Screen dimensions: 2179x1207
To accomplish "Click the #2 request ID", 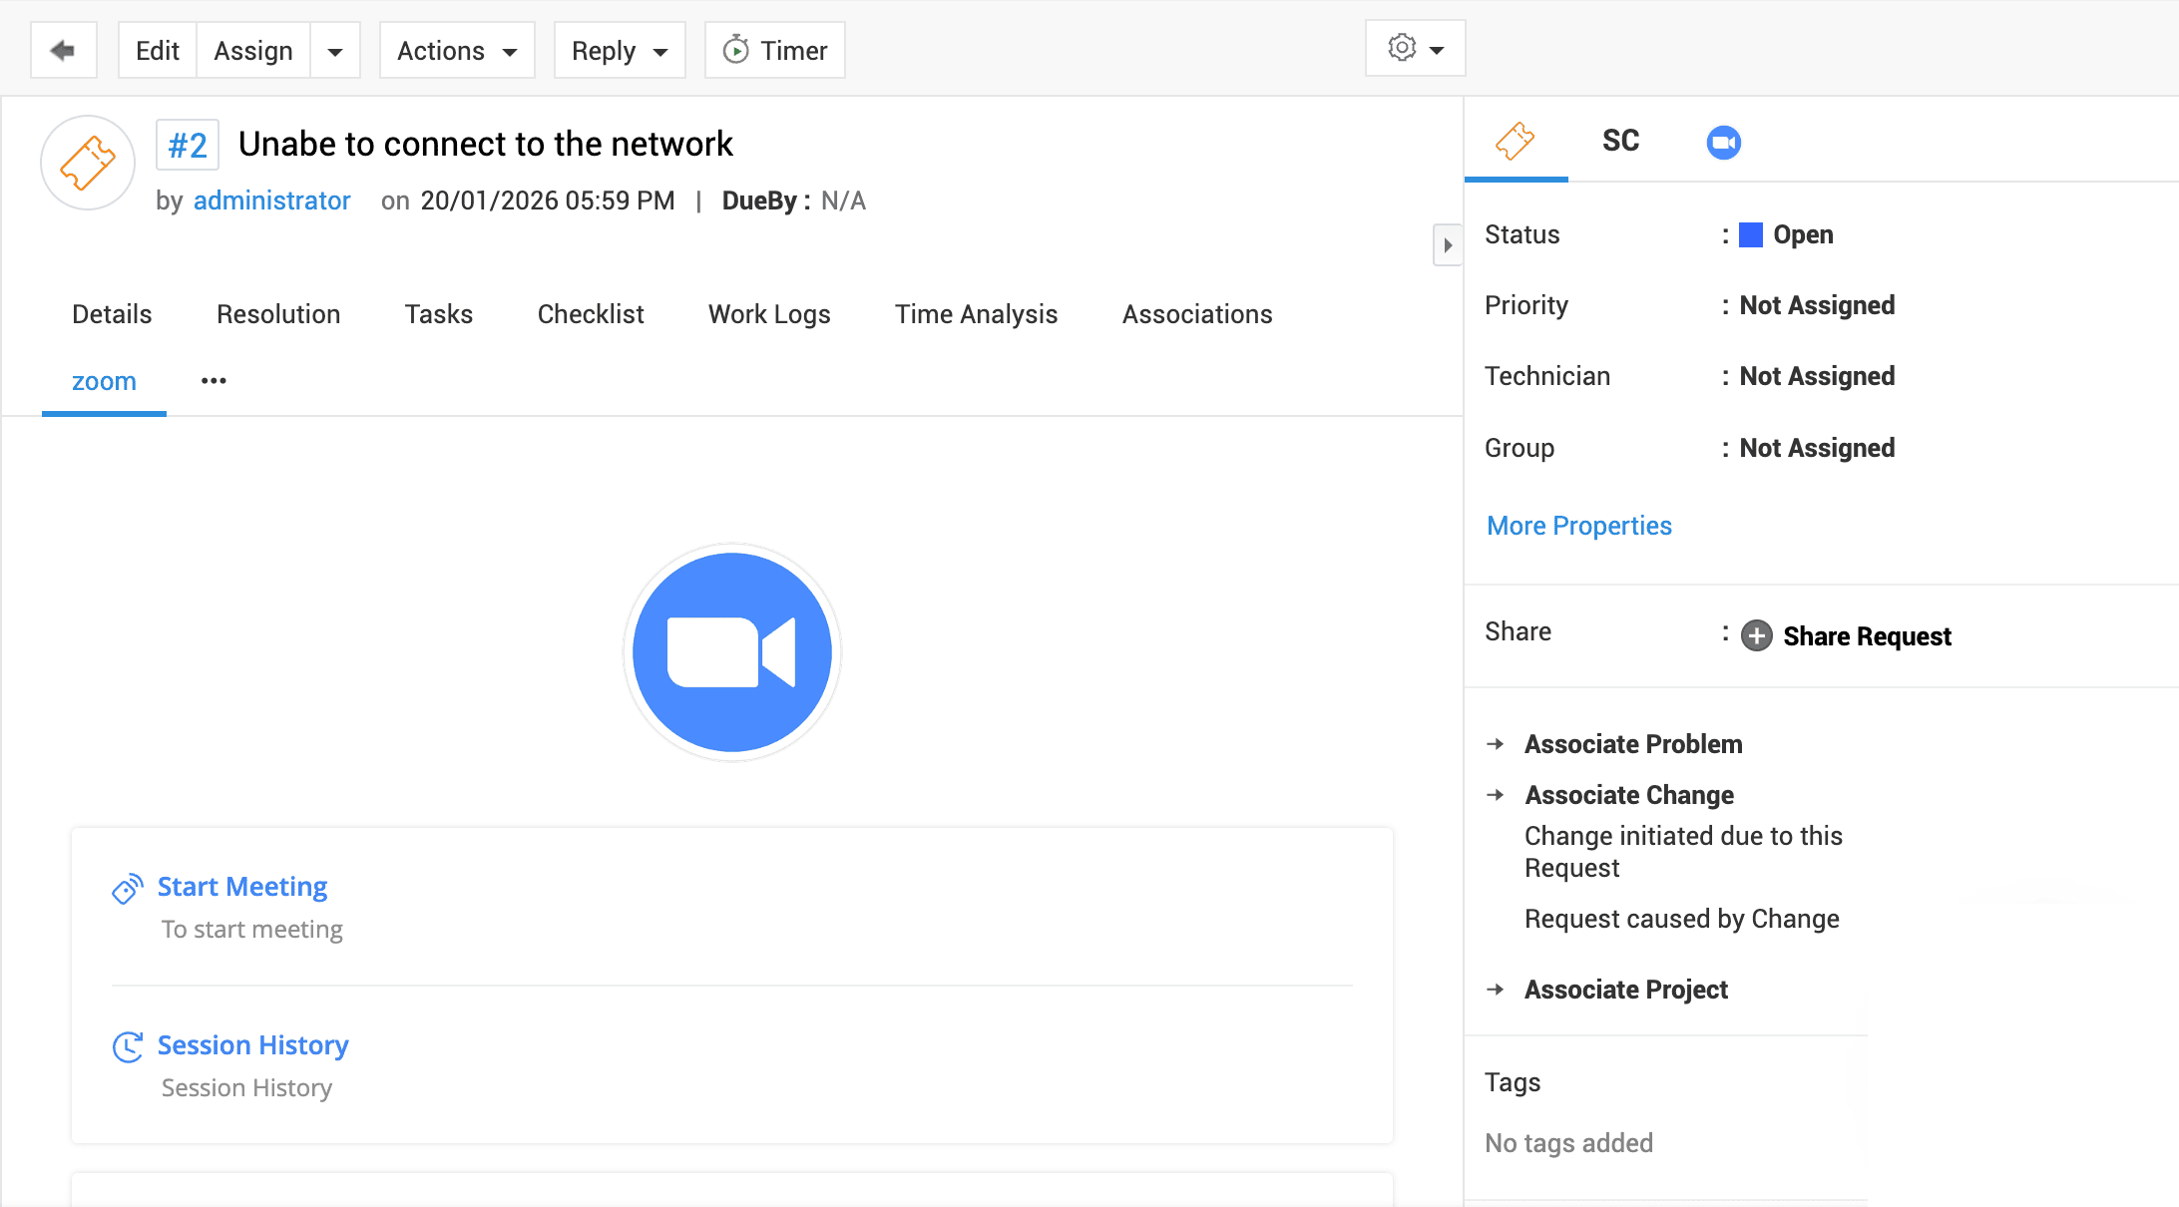I will tap(188, 146).
